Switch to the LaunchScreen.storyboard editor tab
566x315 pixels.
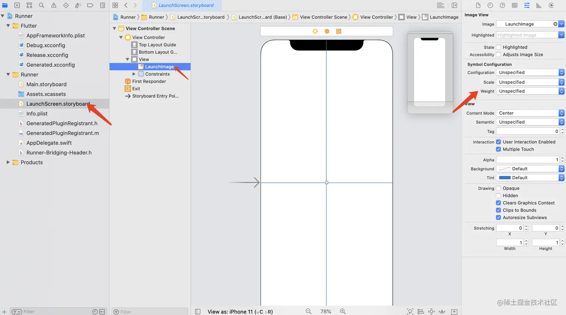pos(183,5)
